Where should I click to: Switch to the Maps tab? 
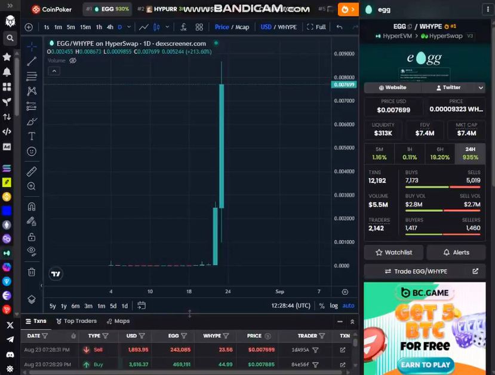[118, 321]
